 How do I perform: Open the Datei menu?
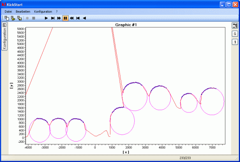pyautogui.click(x=8, y=11)
